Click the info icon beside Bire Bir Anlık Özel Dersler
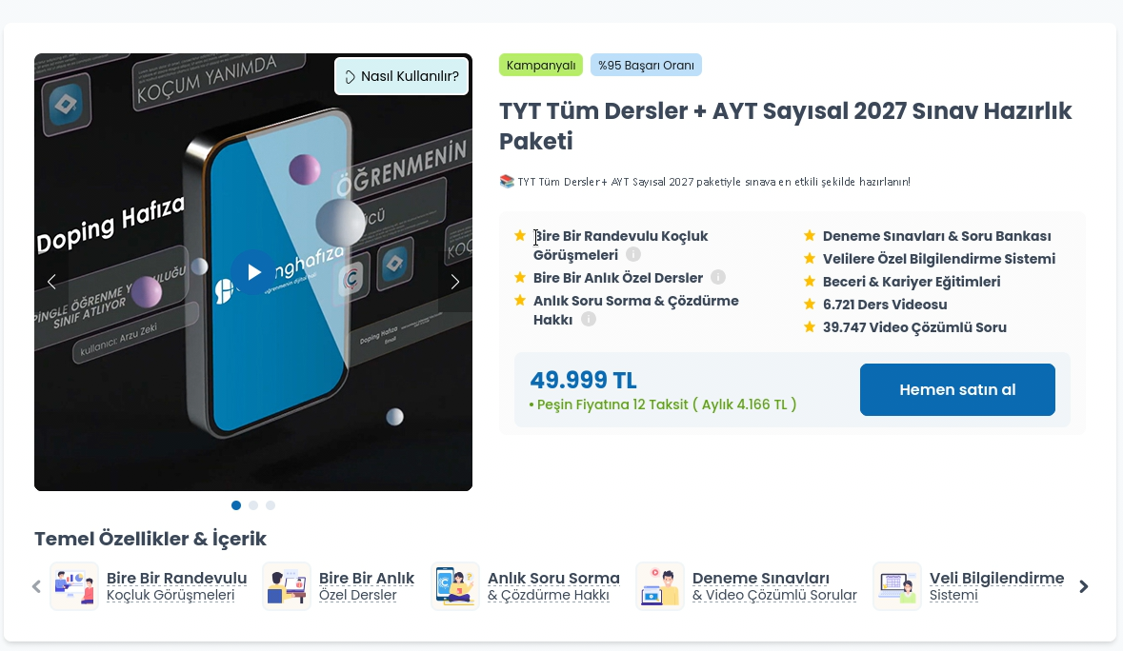Screen dimensions: 1123x651 click(x=718, y=277)
